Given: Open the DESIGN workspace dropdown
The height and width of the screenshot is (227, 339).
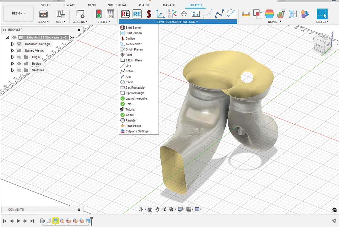Looking at the screenshot, I should 19,13.
